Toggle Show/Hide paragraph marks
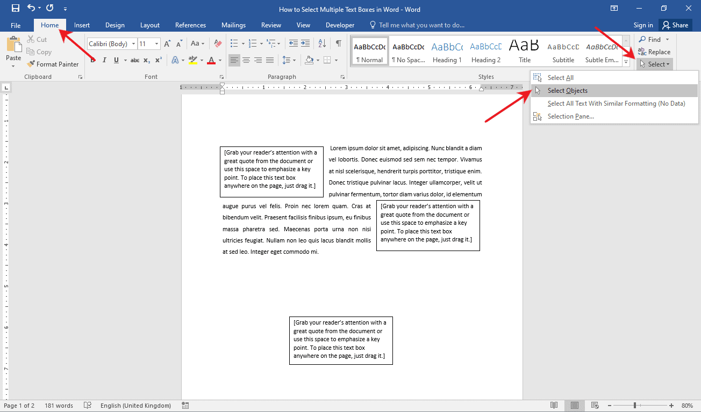This screenshot has height=412, width=701. coord(338,43)
